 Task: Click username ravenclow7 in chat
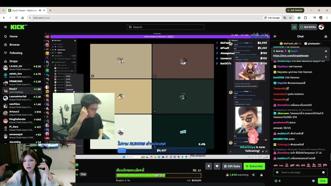tap(280, 94)
